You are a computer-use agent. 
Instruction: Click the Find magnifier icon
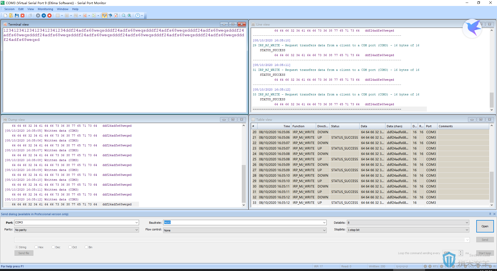124,16
